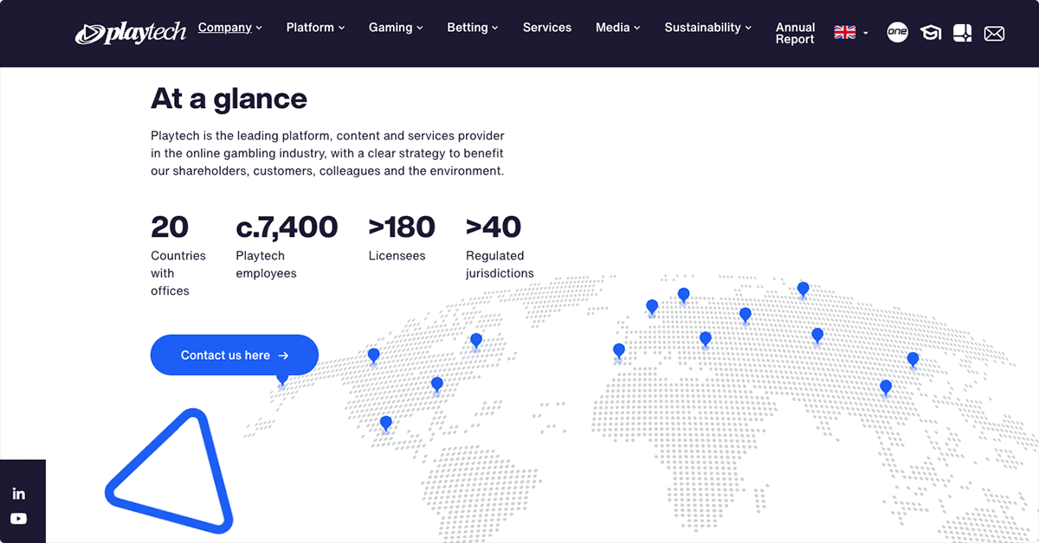Click the ">180" licensees figure
The width and height of the screenshot is (1039, 543).
click(402, 227)
